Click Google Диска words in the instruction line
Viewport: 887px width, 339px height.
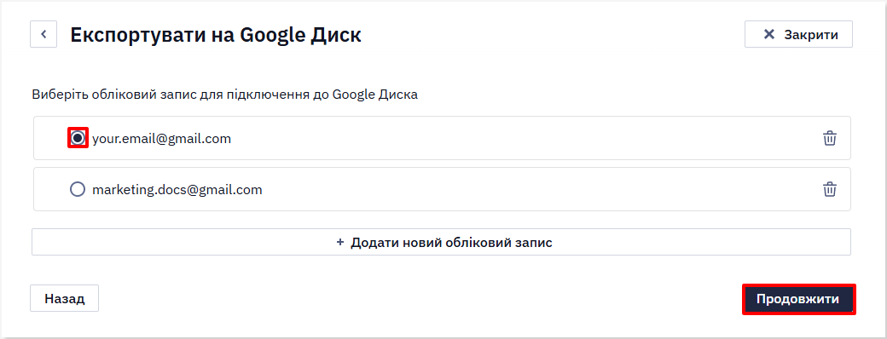click(x=375, y=95)
